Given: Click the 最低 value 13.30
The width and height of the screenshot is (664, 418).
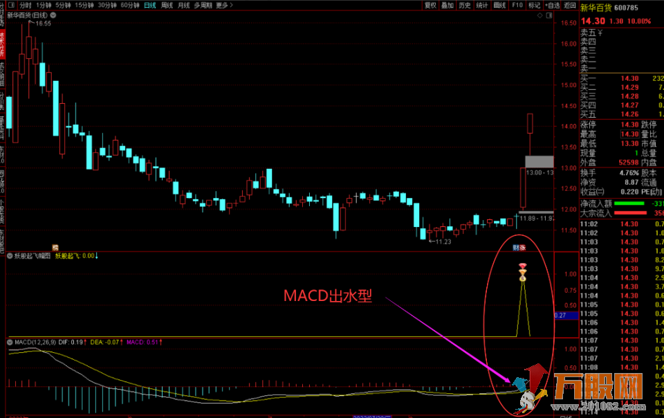Looking at the screenshot, I should (629, 143).
